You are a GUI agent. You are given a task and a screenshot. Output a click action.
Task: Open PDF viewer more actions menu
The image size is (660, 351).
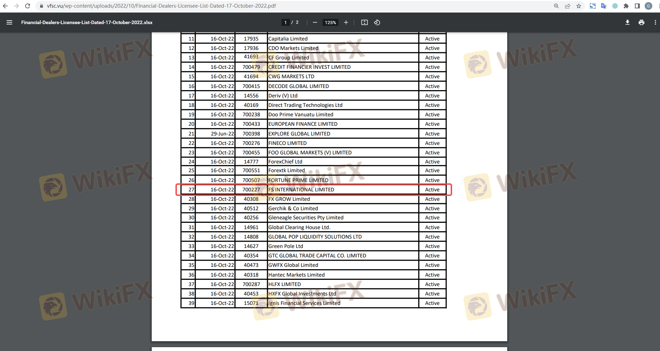[x=655, y=22]
